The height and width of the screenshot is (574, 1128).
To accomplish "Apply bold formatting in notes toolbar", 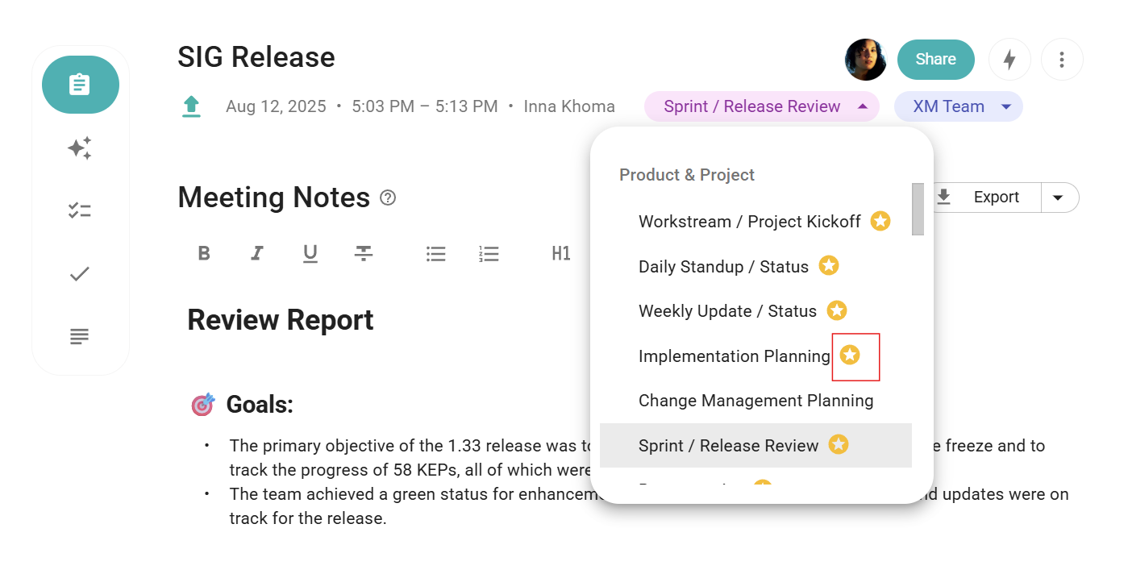I will click(x=204, y=254).
